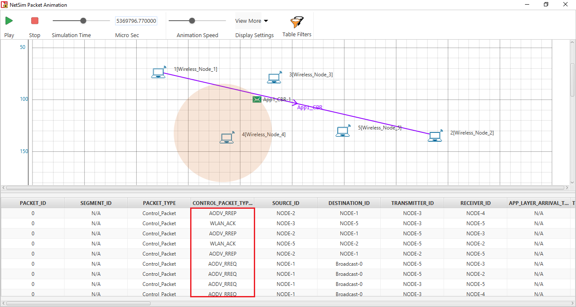Click the bottom horizontal table scrollbar
This screenshot has width=576, height=307.
coord(78,303)
